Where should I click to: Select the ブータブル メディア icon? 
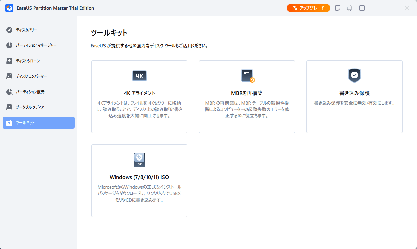[10, 107]
